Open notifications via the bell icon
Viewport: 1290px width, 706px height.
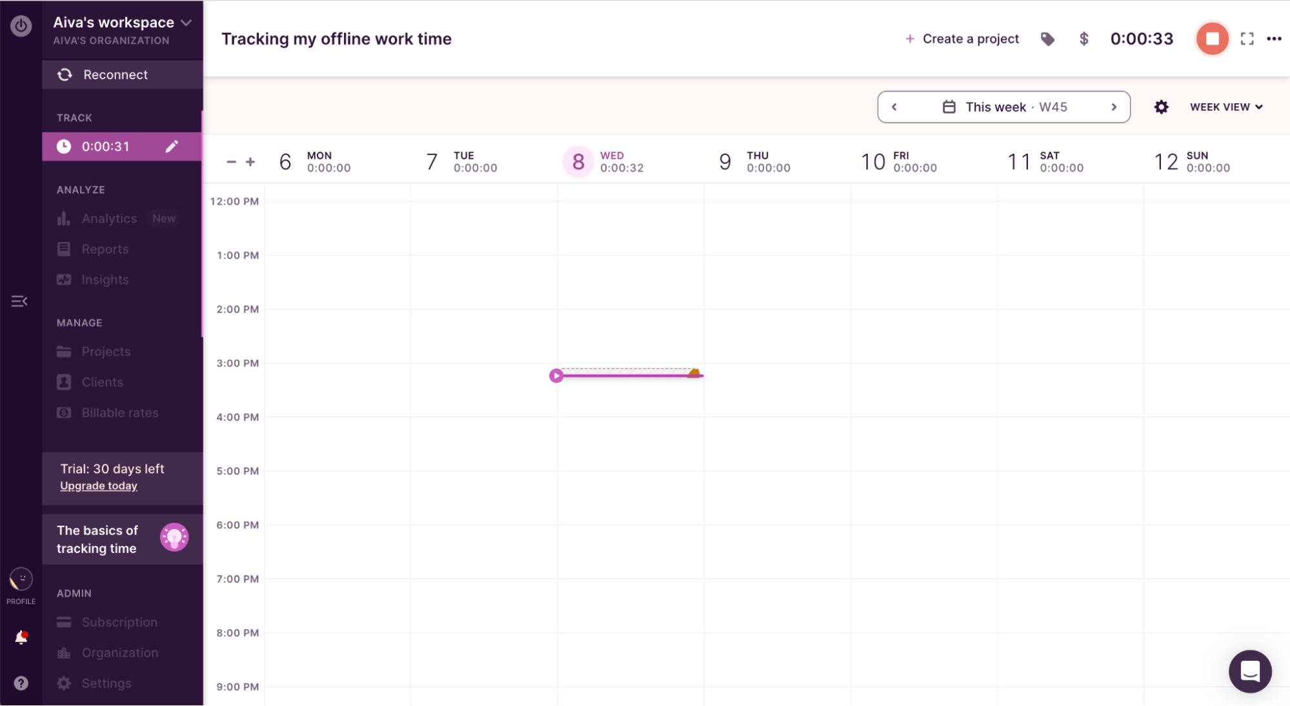point(21,637)
